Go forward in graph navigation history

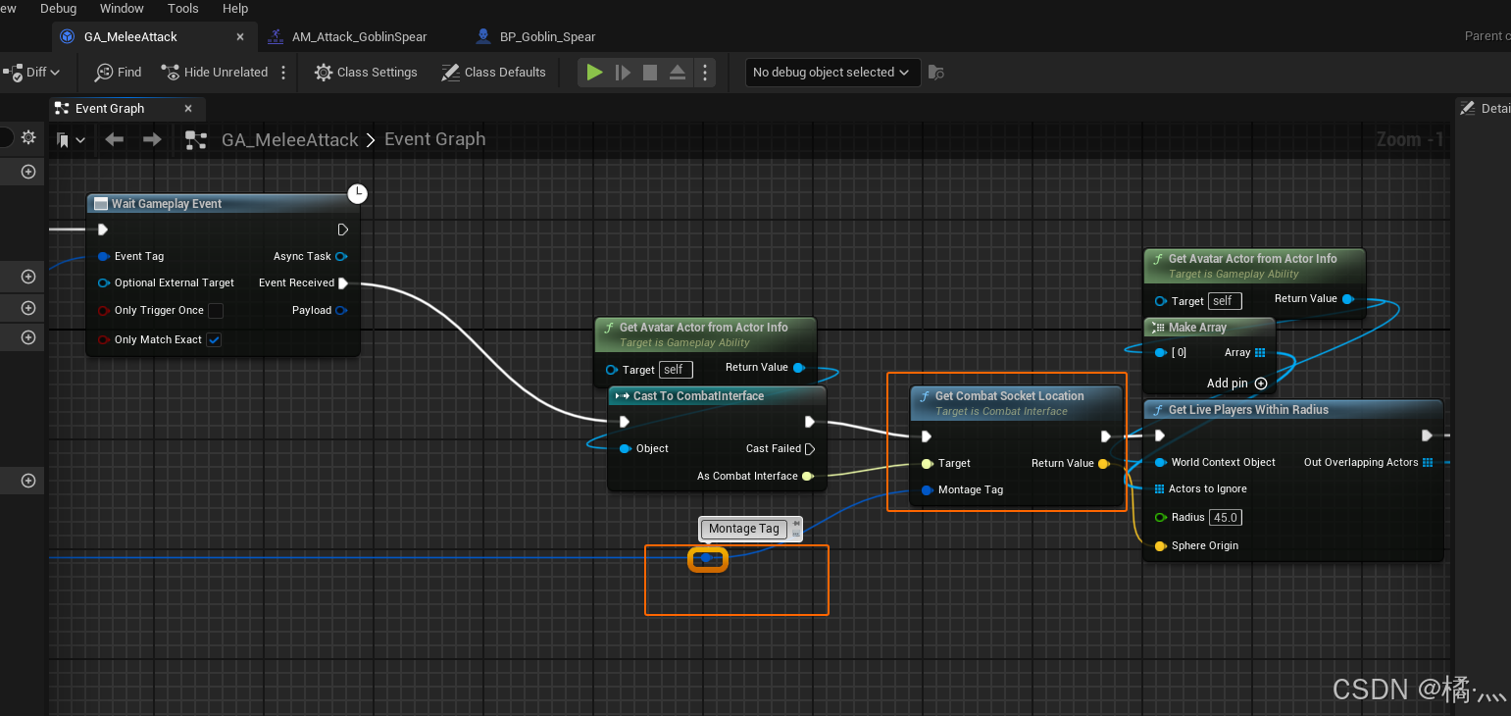coord(152,140)
